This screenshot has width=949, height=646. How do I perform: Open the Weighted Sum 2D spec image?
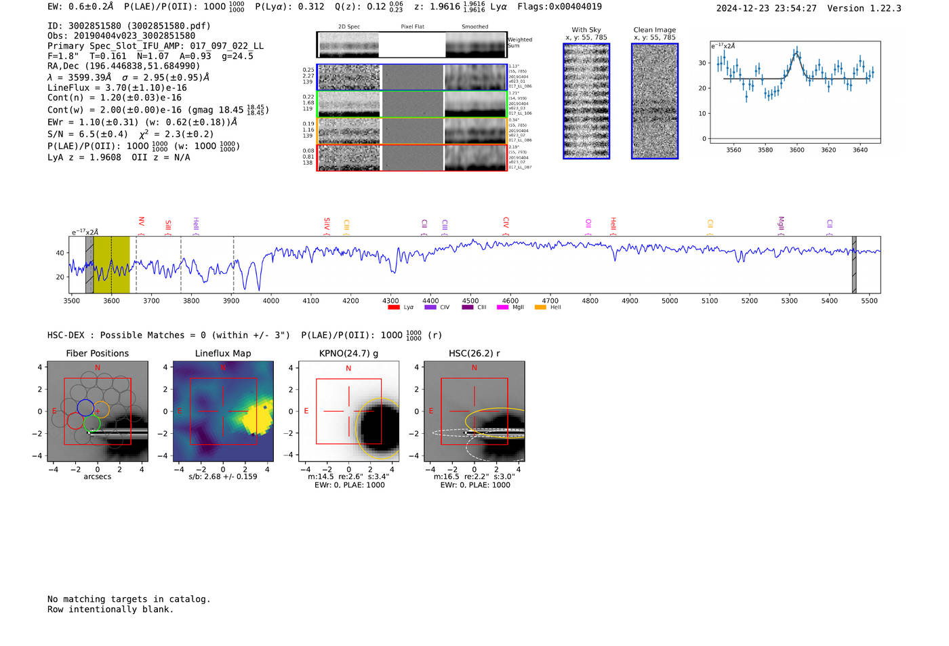coord(349,45)
